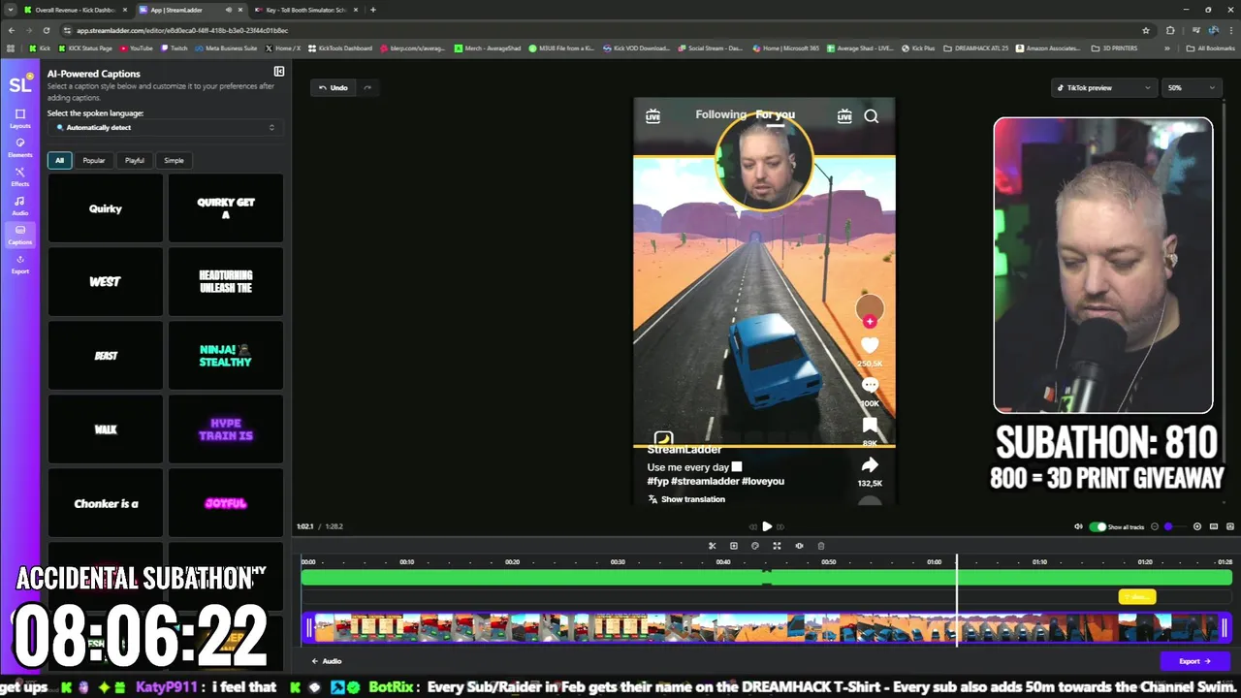Select the Captions sidebar icon

(19, 235)
